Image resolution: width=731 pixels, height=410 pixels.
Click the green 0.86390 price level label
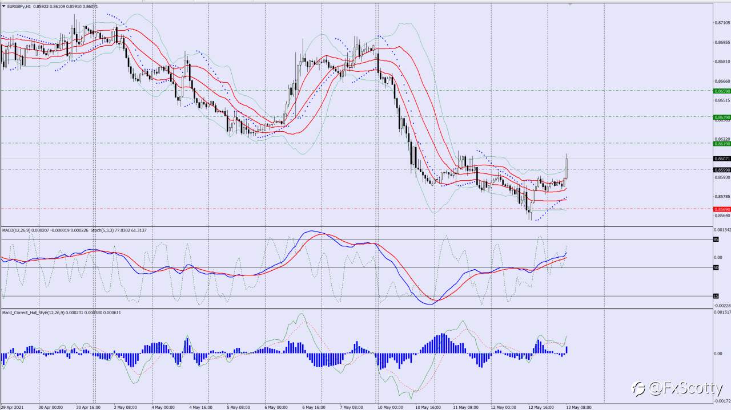[722, 117]
